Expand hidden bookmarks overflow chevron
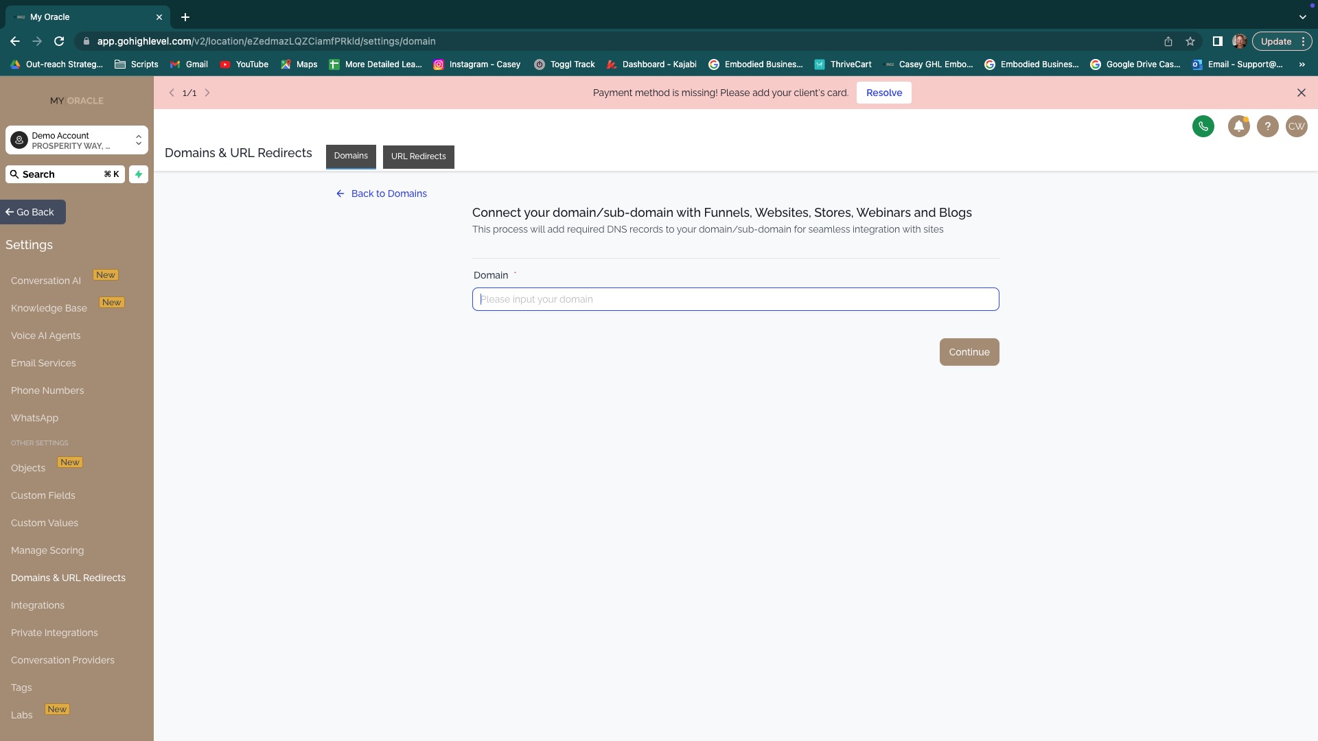This screenshot has height=741, width=1318. [1302, 64]
